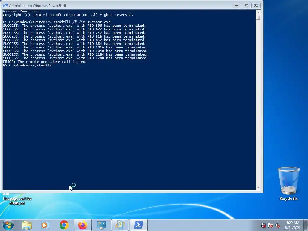Click the date 8/31/2022 in the tray

point(293,228)
